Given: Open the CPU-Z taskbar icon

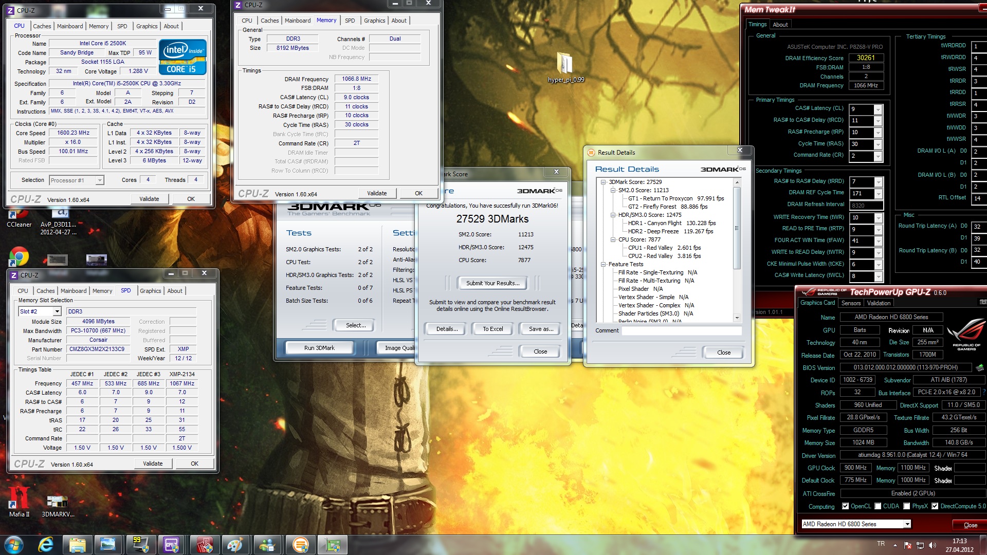Looking at the screenshot, I should pyautogui.click(x=171, y=545).
